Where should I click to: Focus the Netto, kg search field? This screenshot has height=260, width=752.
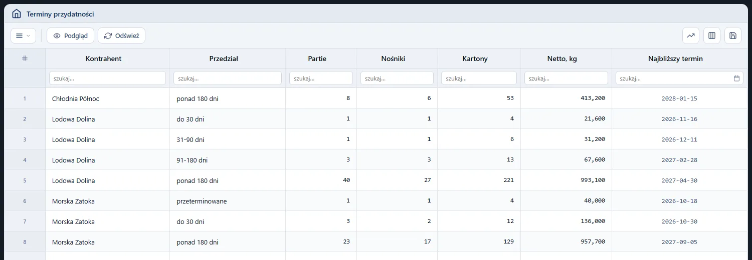[x=566, y=78]
